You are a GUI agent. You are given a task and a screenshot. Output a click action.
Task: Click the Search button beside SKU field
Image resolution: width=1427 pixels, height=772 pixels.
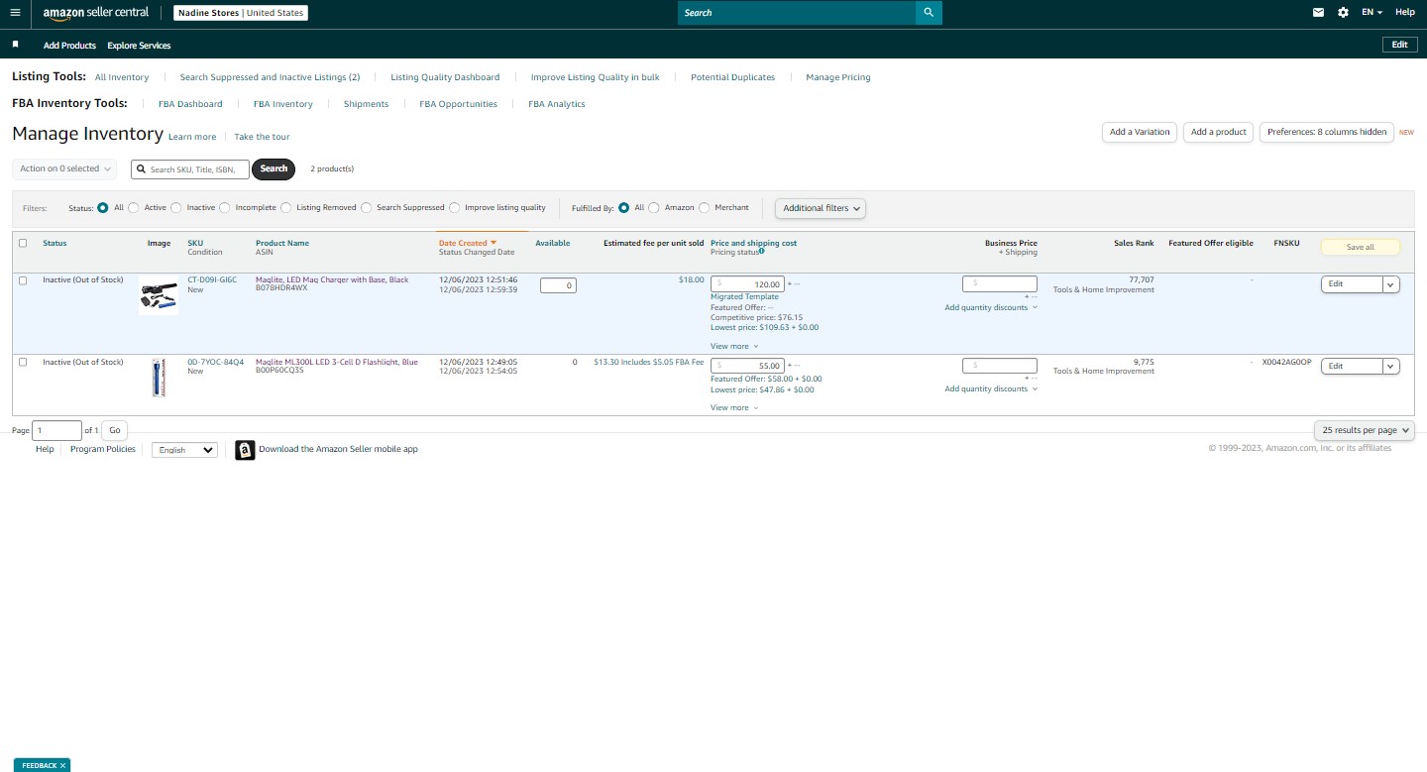[x=274, y=169]
